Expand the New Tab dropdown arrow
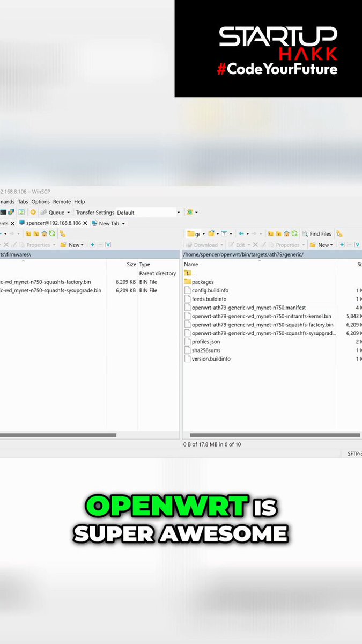Viewport: 362px width, 644px height. point(123,223)
